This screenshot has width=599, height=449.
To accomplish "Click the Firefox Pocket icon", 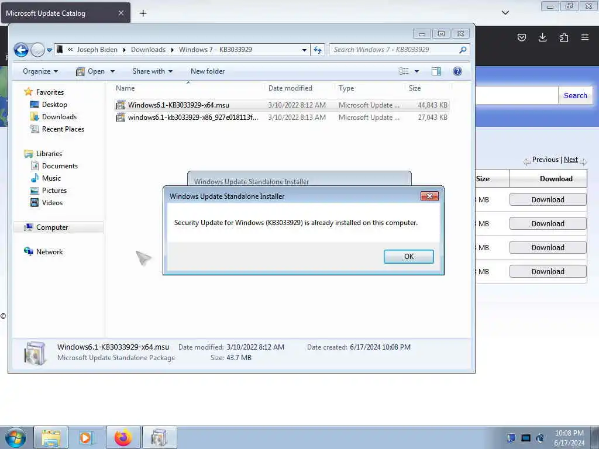I will coord(521,37).
